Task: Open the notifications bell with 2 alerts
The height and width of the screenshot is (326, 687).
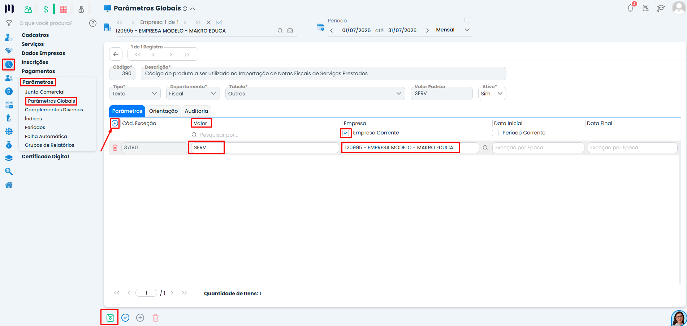Action: coord(630,8)
